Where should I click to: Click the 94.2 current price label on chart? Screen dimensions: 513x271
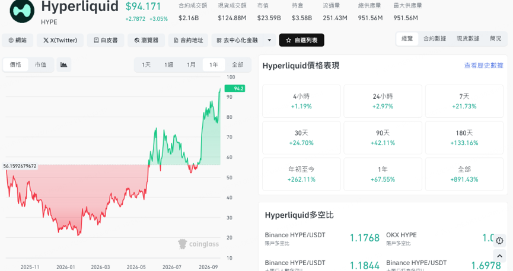pyautogui.click(x=235, y=89)
